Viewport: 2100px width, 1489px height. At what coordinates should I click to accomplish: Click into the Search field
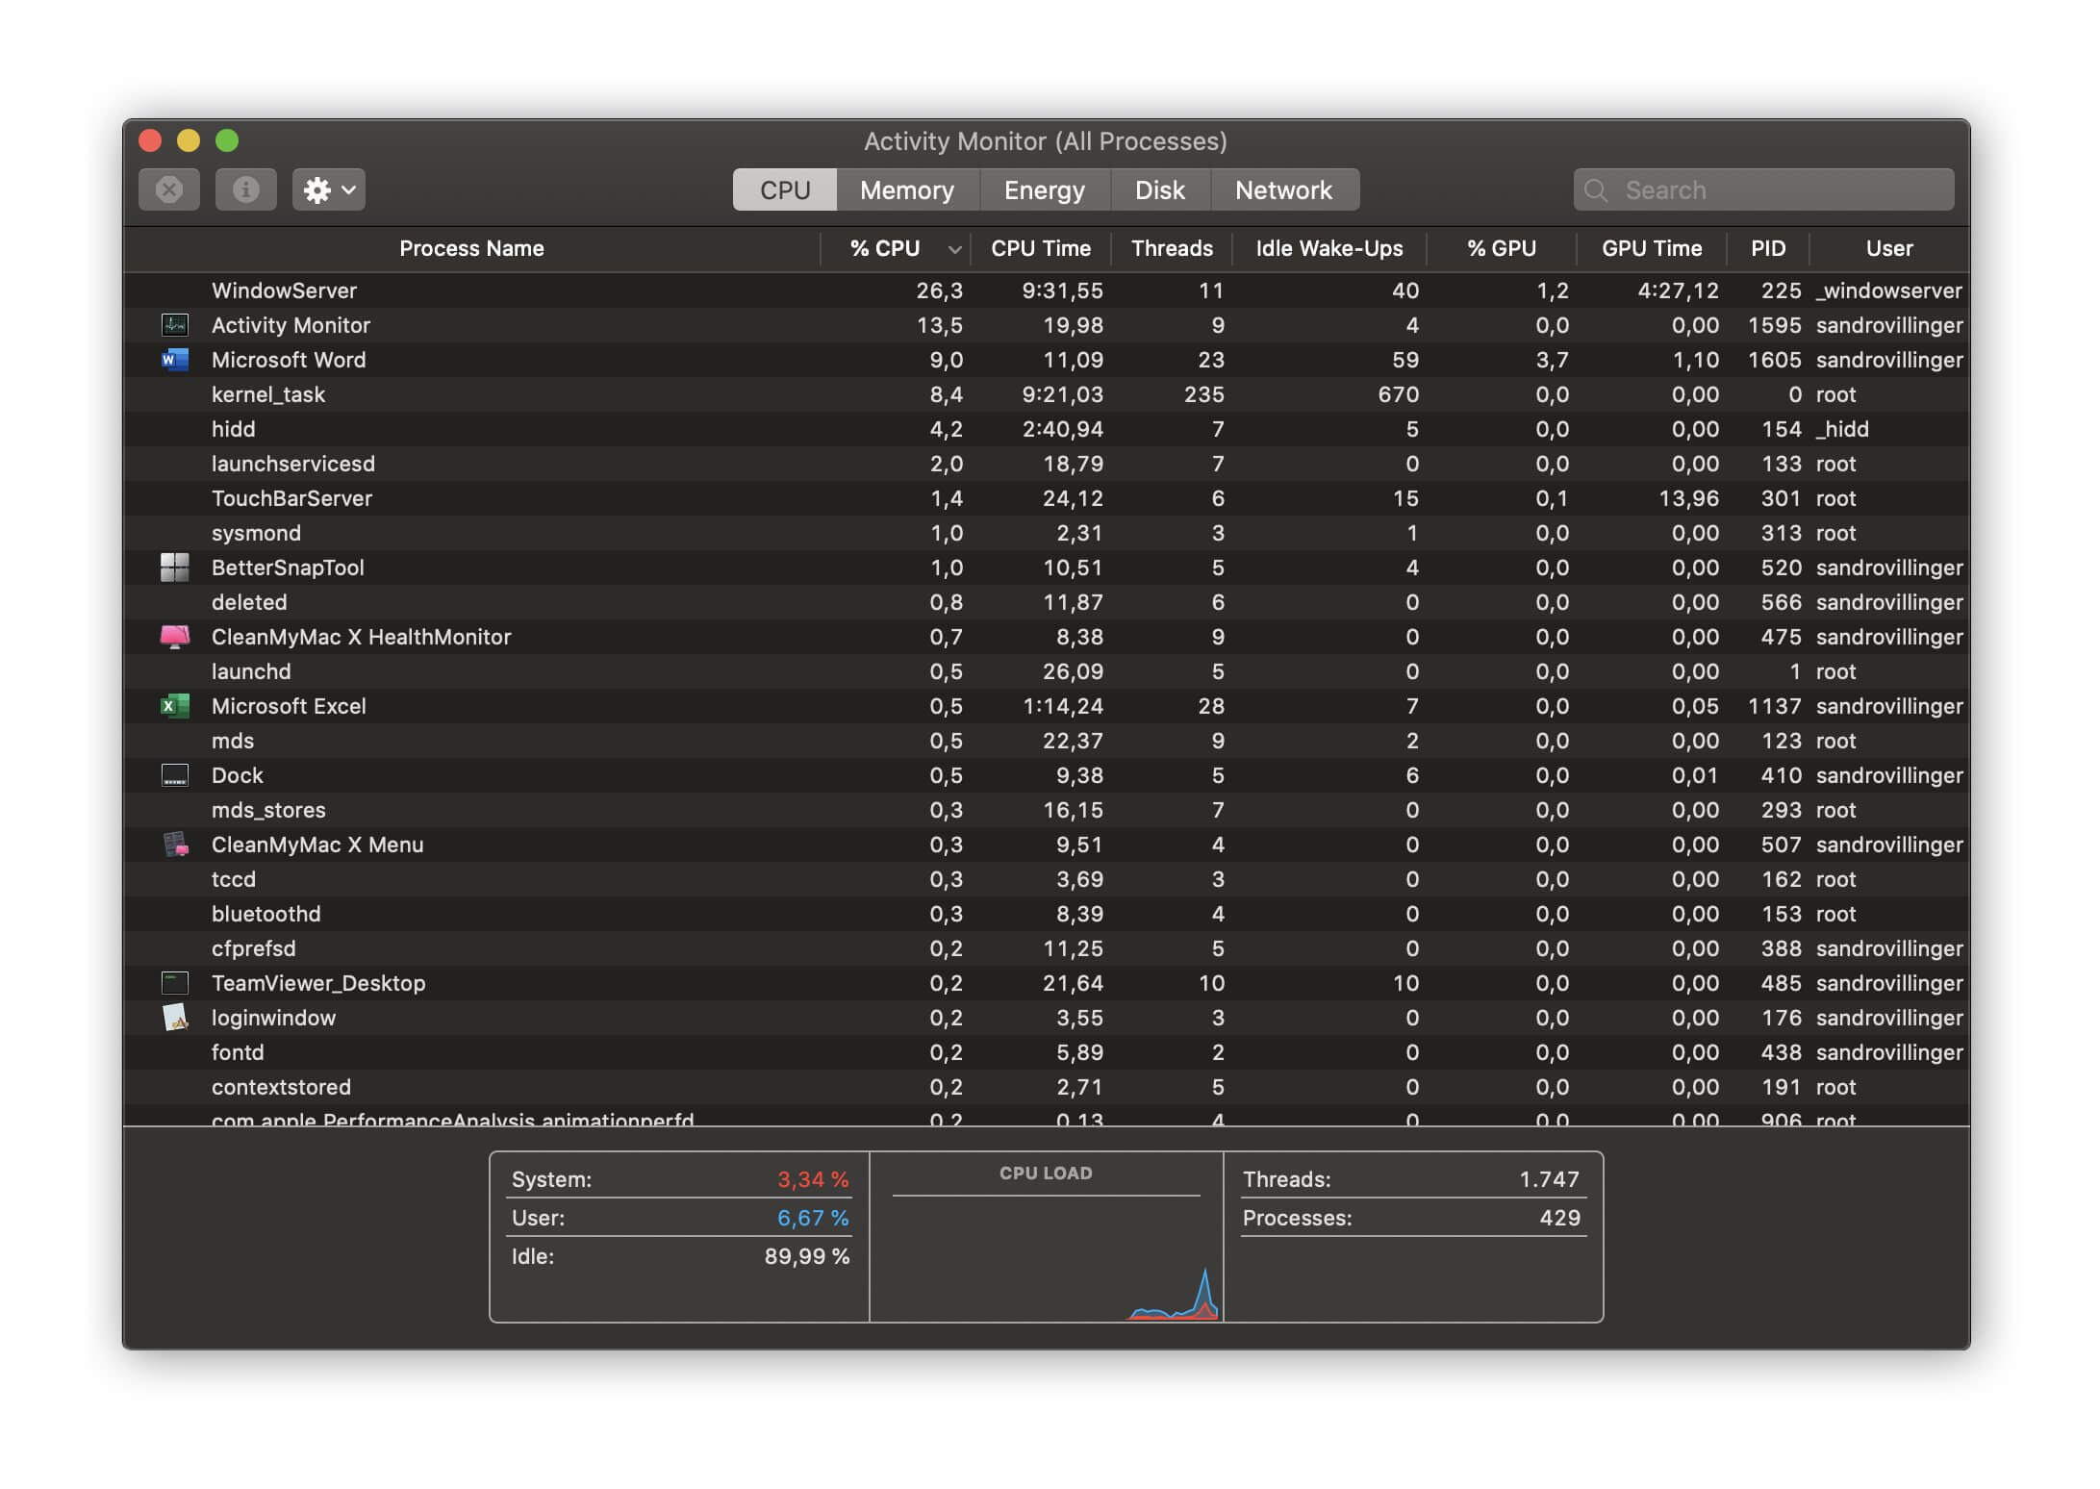[1764, 189]
